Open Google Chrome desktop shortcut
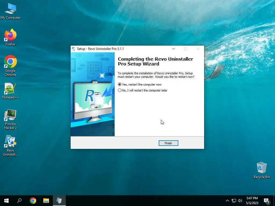This screenshot has width=275, height=206. [x=10, y=66]
